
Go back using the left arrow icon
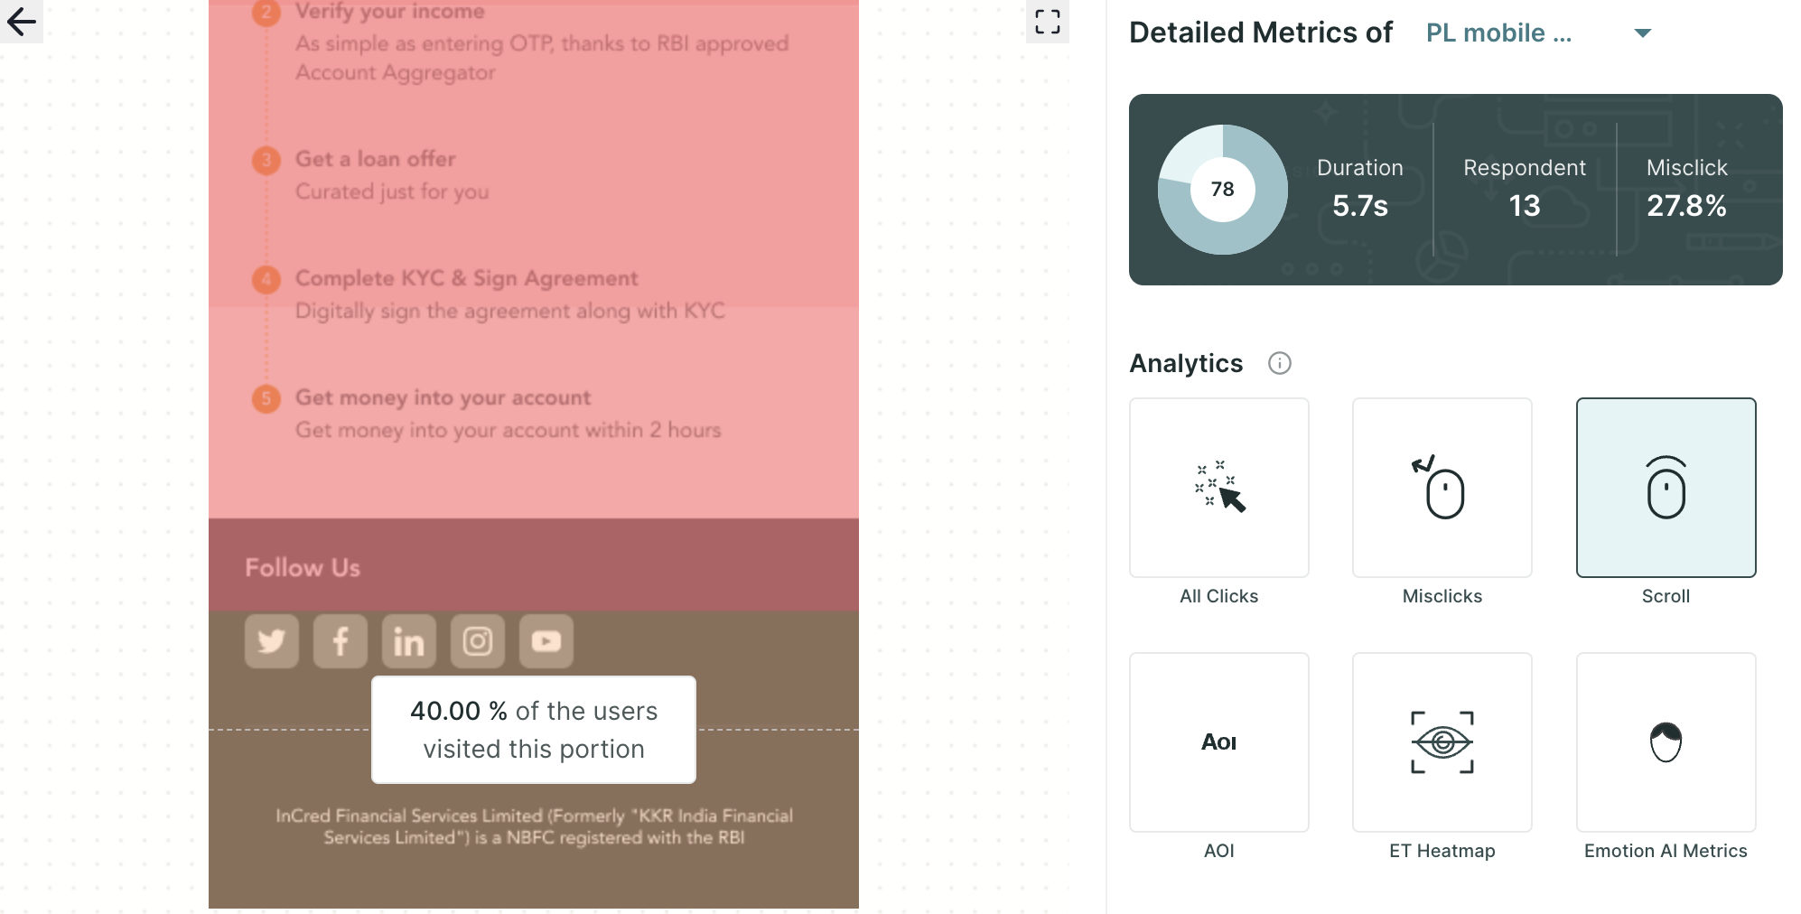point(21,21)
